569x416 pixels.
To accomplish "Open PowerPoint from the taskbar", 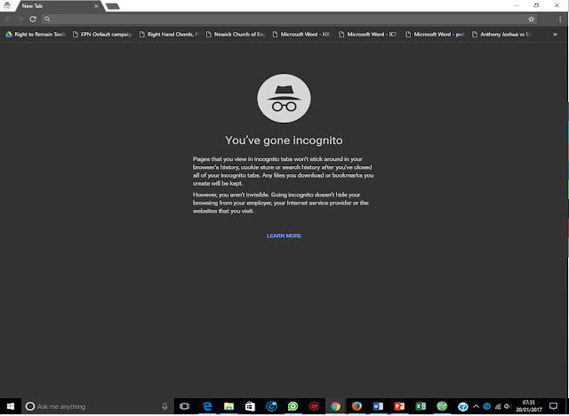I will point(399,406).
